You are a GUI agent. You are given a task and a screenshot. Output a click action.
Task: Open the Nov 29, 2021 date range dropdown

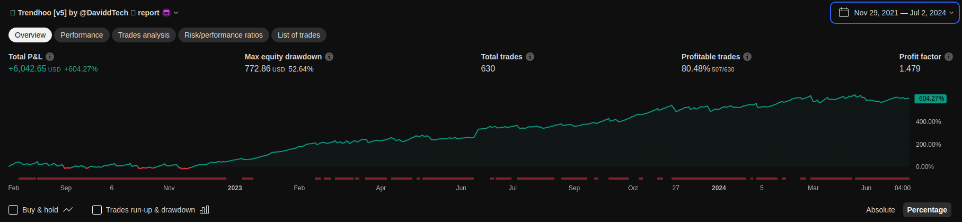(899, 13)
